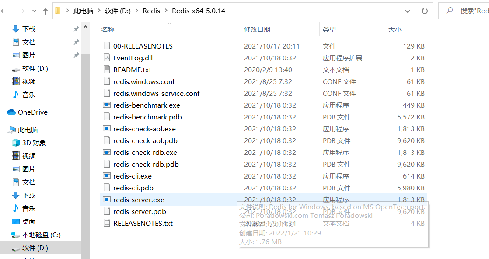
Task: Refresh the current folder view
Action: (x=424, y=10)
